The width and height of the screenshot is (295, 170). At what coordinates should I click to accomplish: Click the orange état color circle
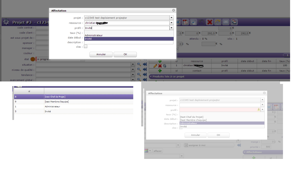[33, 59]
